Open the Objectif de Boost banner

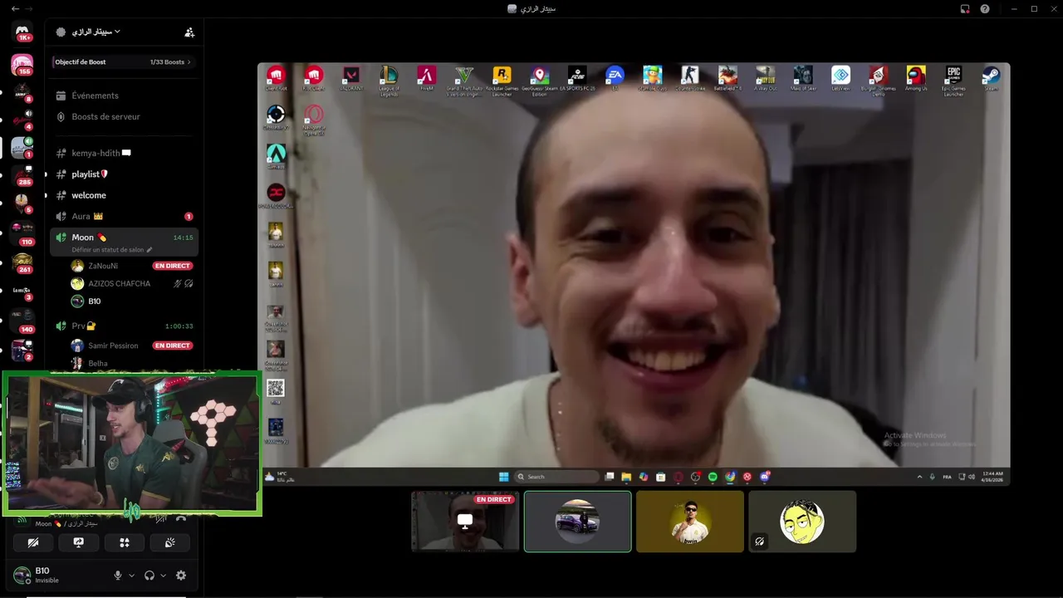125,62
